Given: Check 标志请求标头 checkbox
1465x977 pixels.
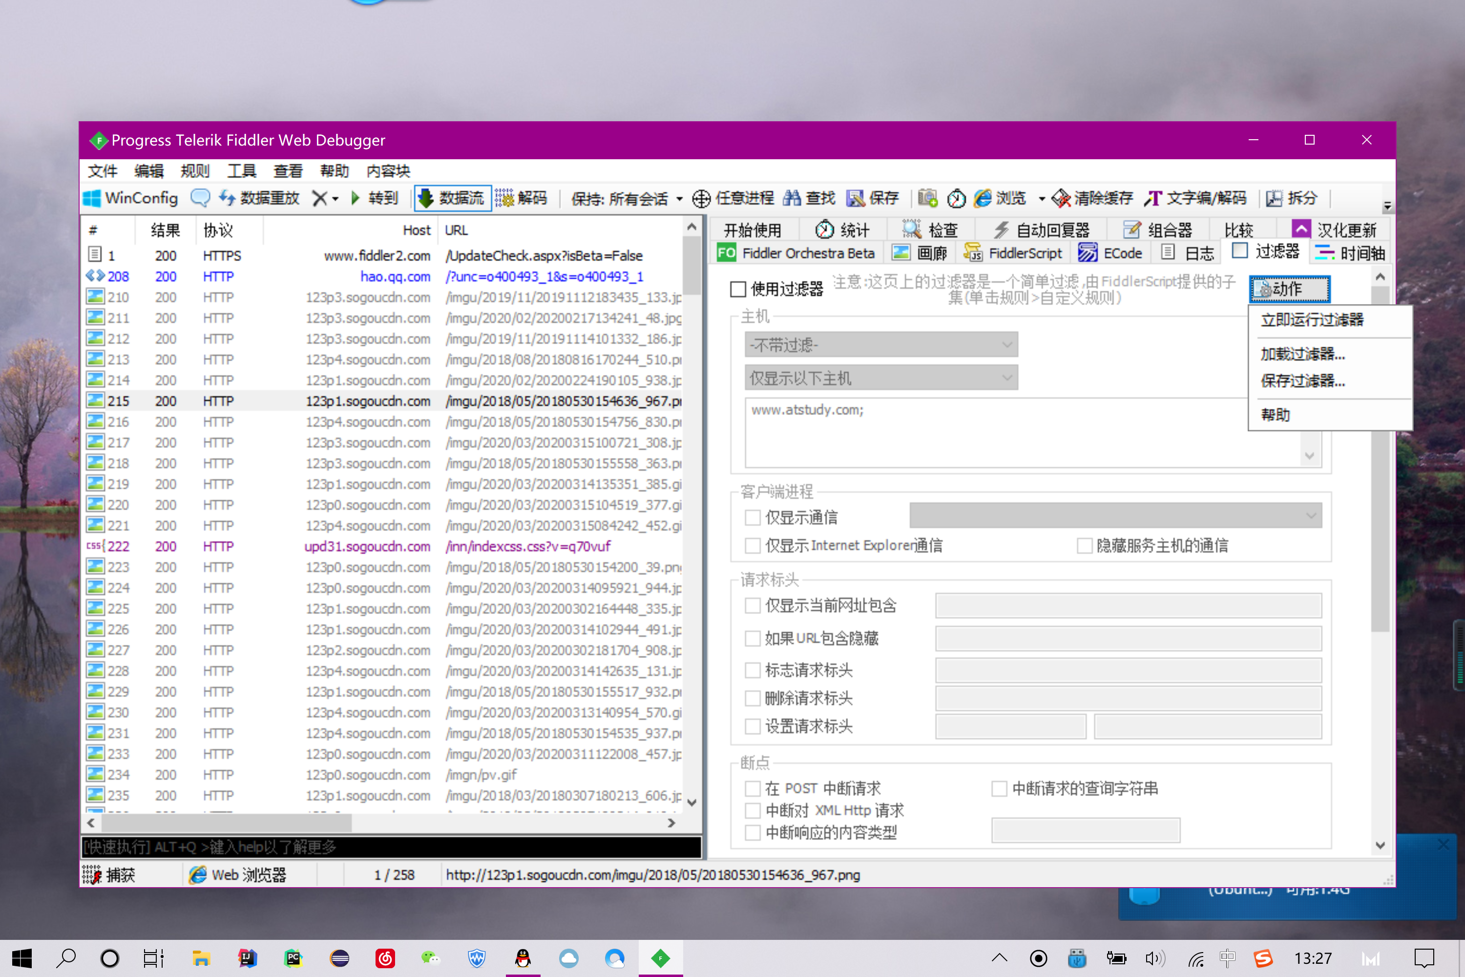Looking at the screenshot, I should (753, 670).
